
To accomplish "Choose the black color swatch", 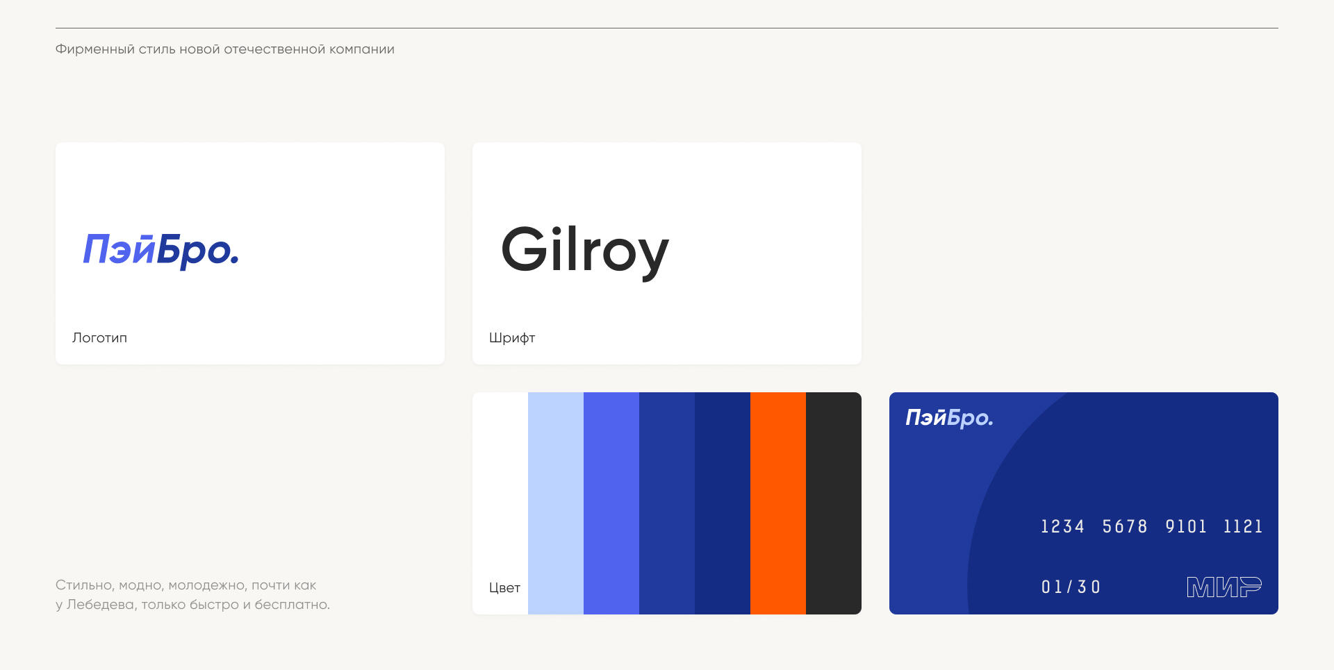I will (x=834, y=503).
